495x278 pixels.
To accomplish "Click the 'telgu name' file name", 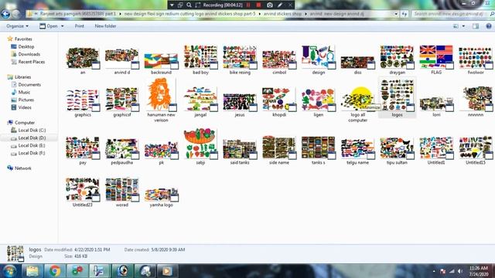I will click(x=357, y=163).
